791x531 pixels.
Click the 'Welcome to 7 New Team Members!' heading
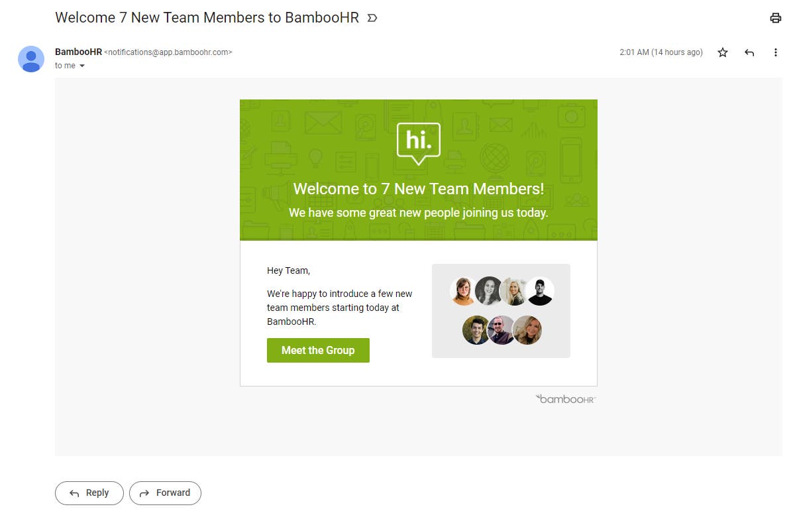pos(419,189)
